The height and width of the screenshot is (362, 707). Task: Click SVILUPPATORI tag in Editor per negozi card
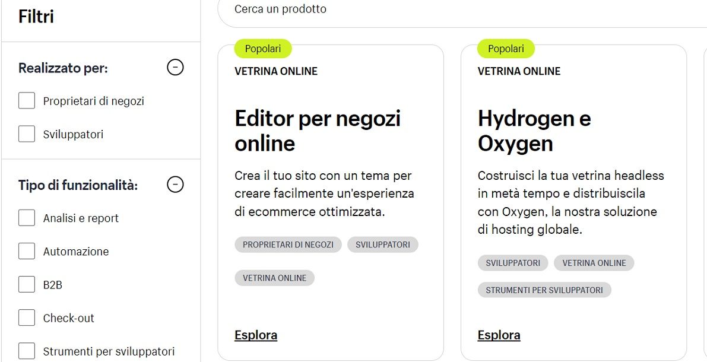click(x=383, y=244)
